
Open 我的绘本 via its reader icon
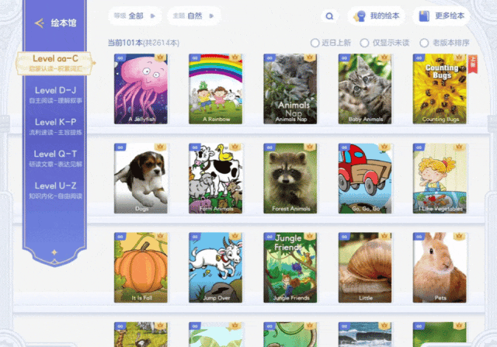(x=360, y=16)
